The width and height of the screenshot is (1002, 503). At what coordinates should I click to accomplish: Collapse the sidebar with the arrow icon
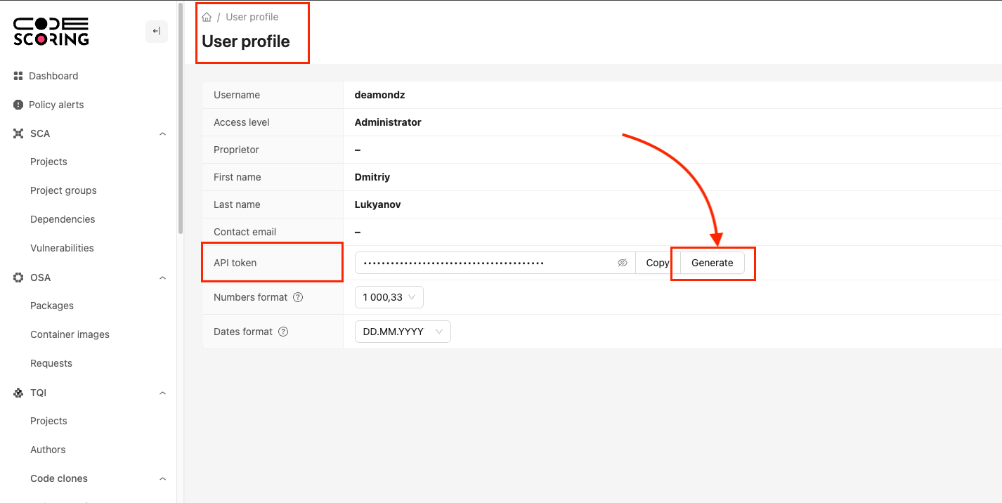point(156,31)
